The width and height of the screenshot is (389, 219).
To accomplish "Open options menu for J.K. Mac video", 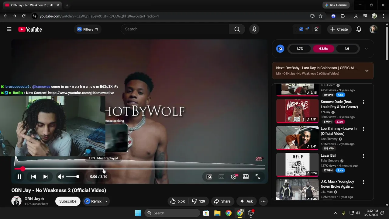I will (x=363, y=182).
